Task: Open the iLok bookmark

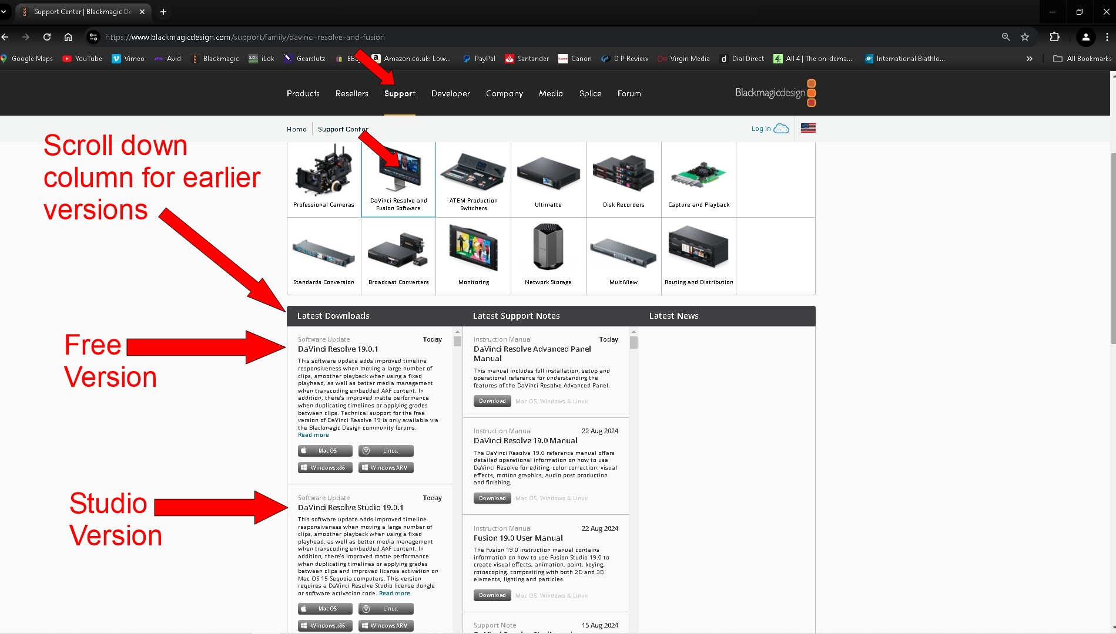Action: (x=262, y=59)
